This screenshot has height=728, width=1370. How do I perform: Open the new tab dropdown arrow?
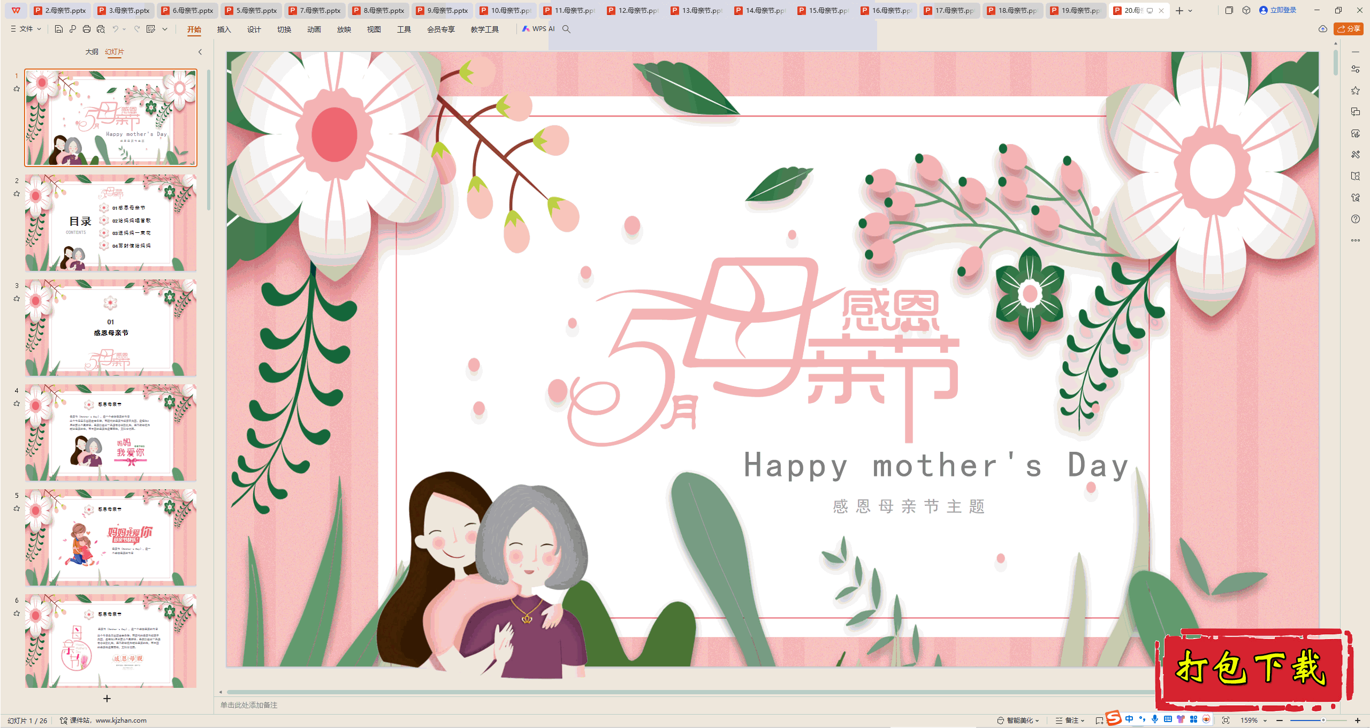(1190, 11)
